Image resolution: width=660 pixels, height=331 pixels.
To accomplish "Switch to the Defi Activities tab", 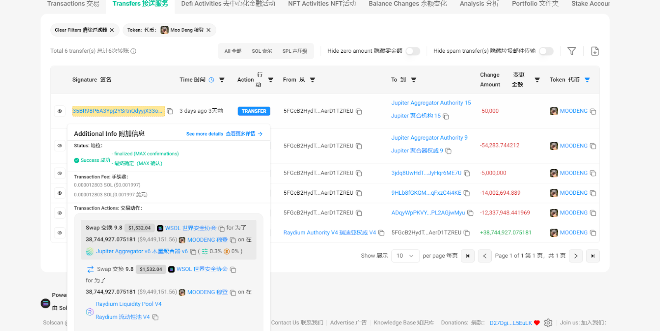I will 228,4.
